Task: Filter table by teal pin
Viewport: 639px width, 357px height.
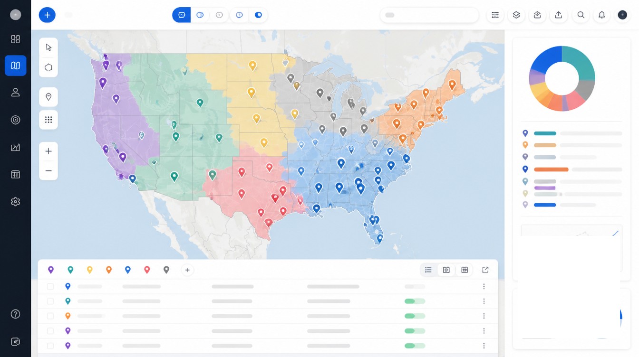Action: [70, 270]
